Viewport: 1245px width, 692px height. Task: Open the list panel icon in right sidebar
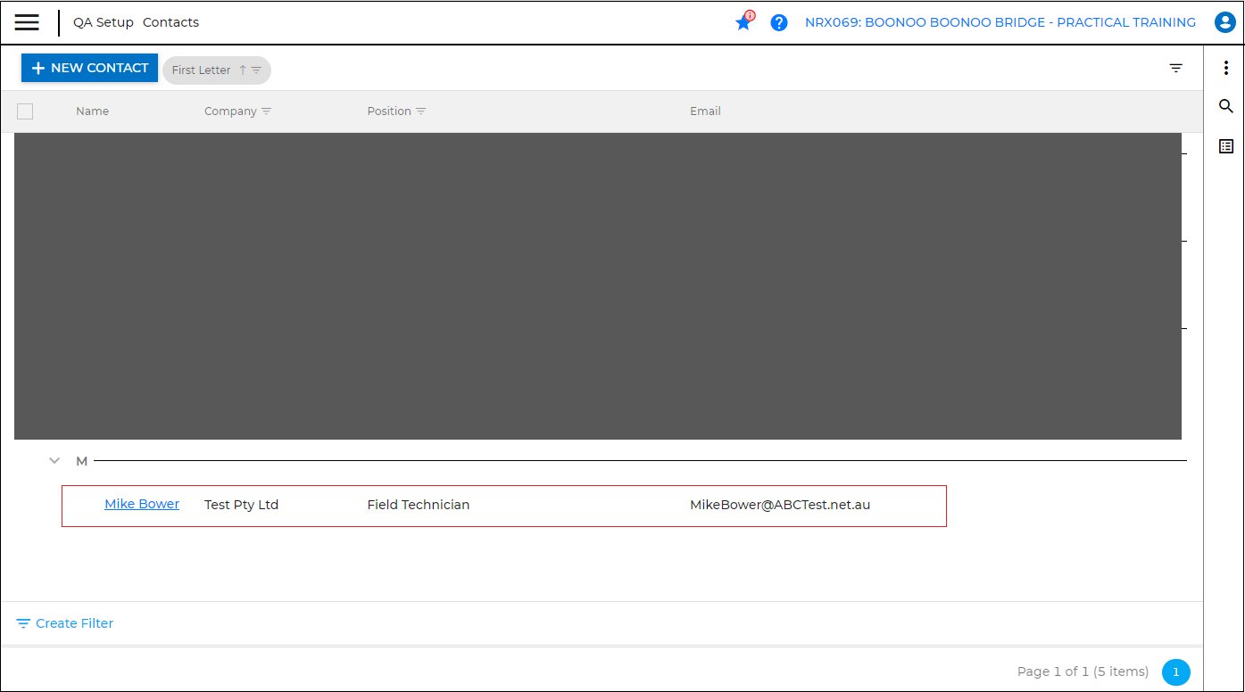1225,146
